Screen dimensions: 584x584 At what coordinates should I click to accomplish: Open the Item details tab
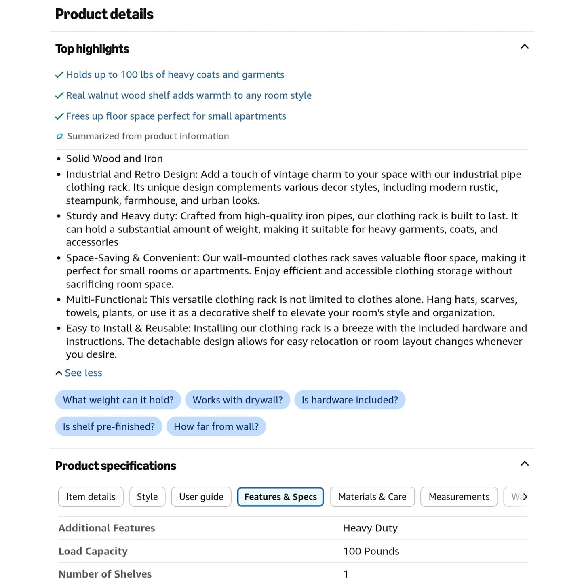tap(91, 497)
